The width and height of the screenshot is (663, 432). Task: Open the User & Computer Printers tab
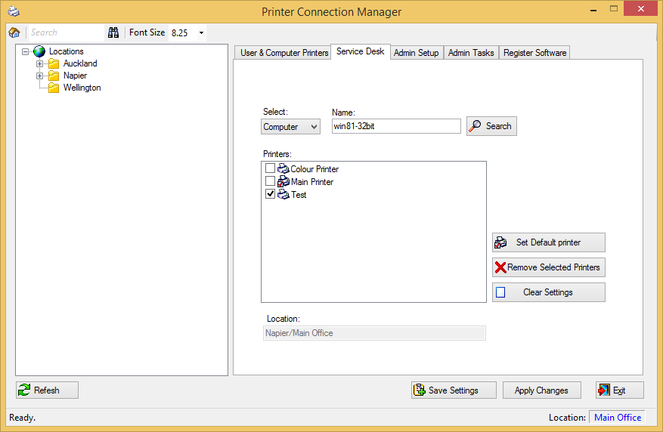(283, 53)
